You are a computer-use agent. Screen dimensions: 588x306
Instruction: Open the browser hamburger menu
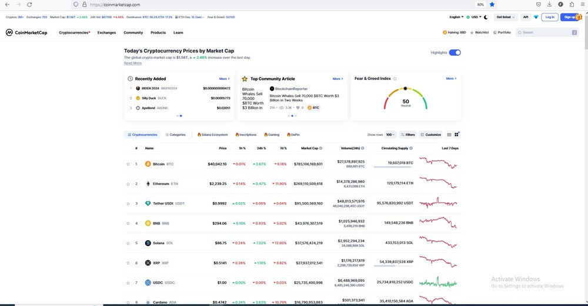pos(582,5)
